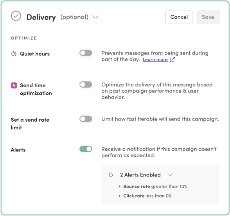
Task: Enable the send rate limit toggle
Action: pyautogui.click(x=86, y=119)
